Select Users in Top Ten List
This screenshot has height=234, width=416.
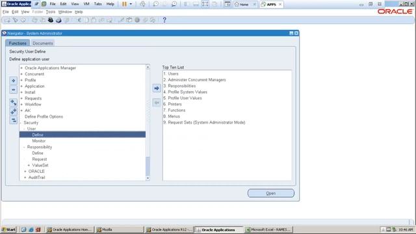point(173,73)
